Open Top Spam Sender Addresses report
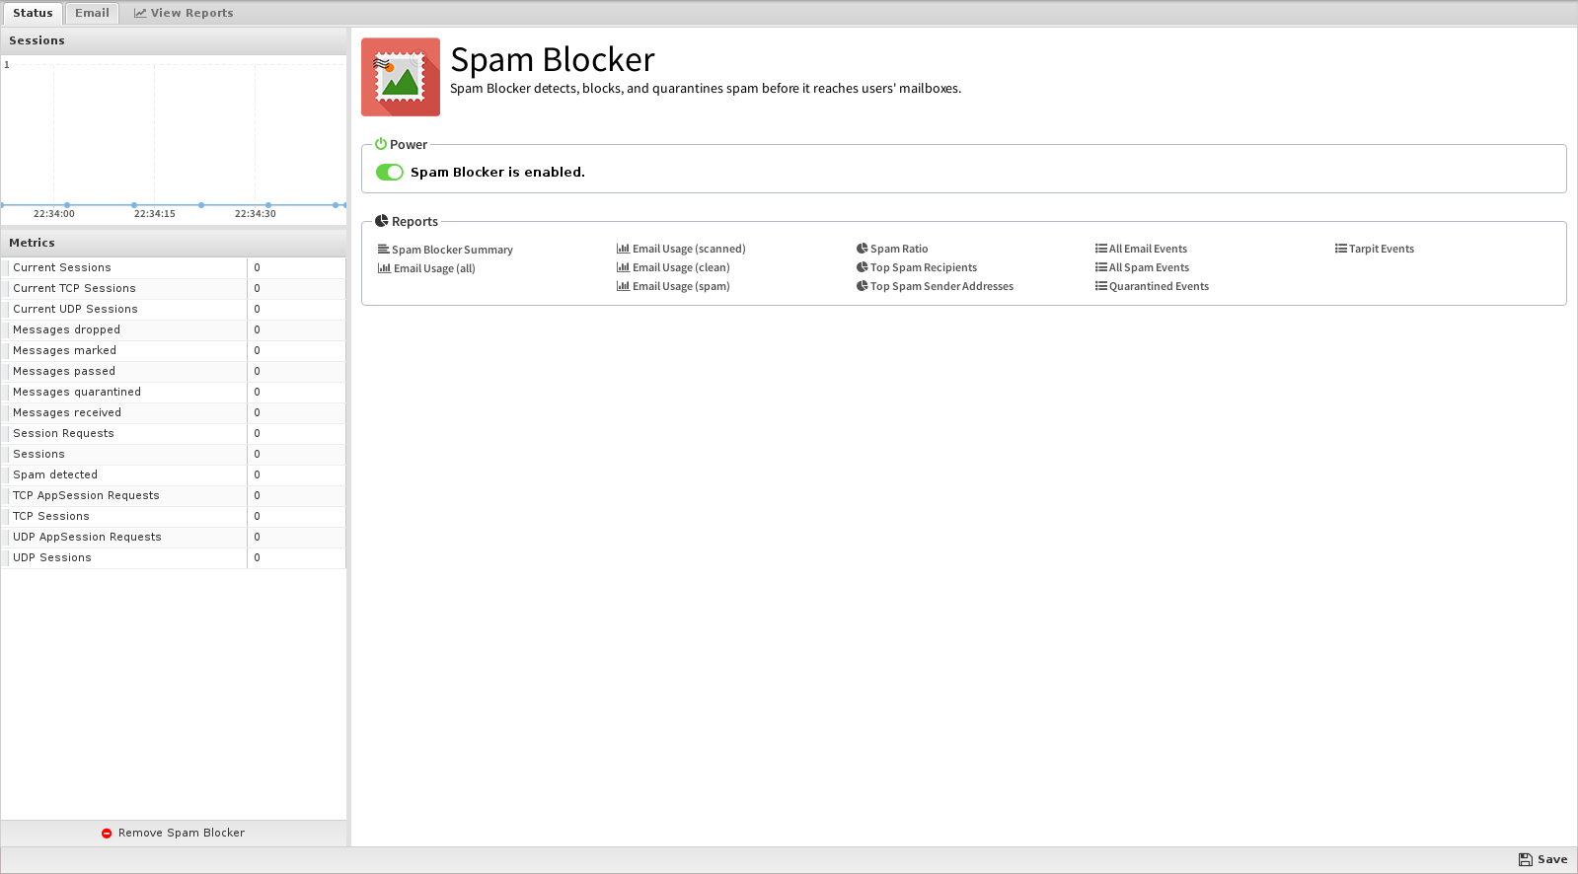 coord(935,286)
